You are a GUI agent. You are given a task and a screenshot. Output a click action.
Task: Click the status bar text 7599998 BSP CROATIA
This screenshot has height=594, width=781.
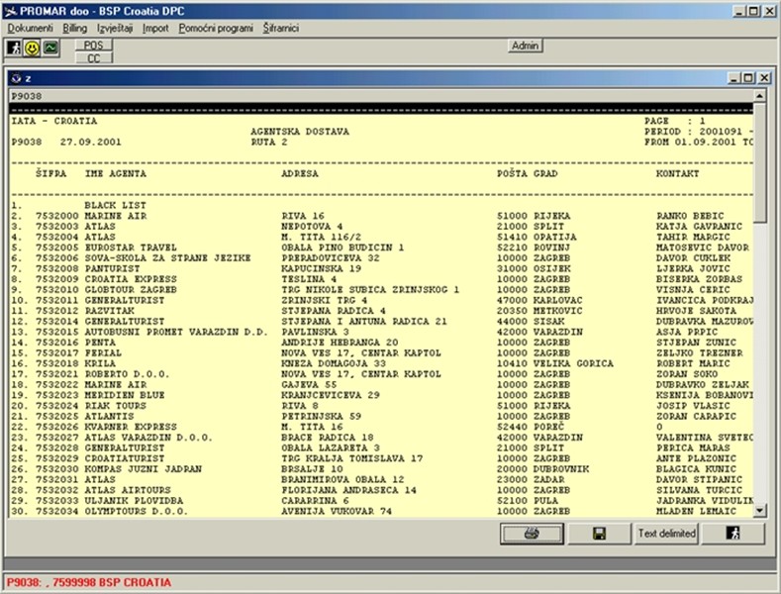pos(112,582)
